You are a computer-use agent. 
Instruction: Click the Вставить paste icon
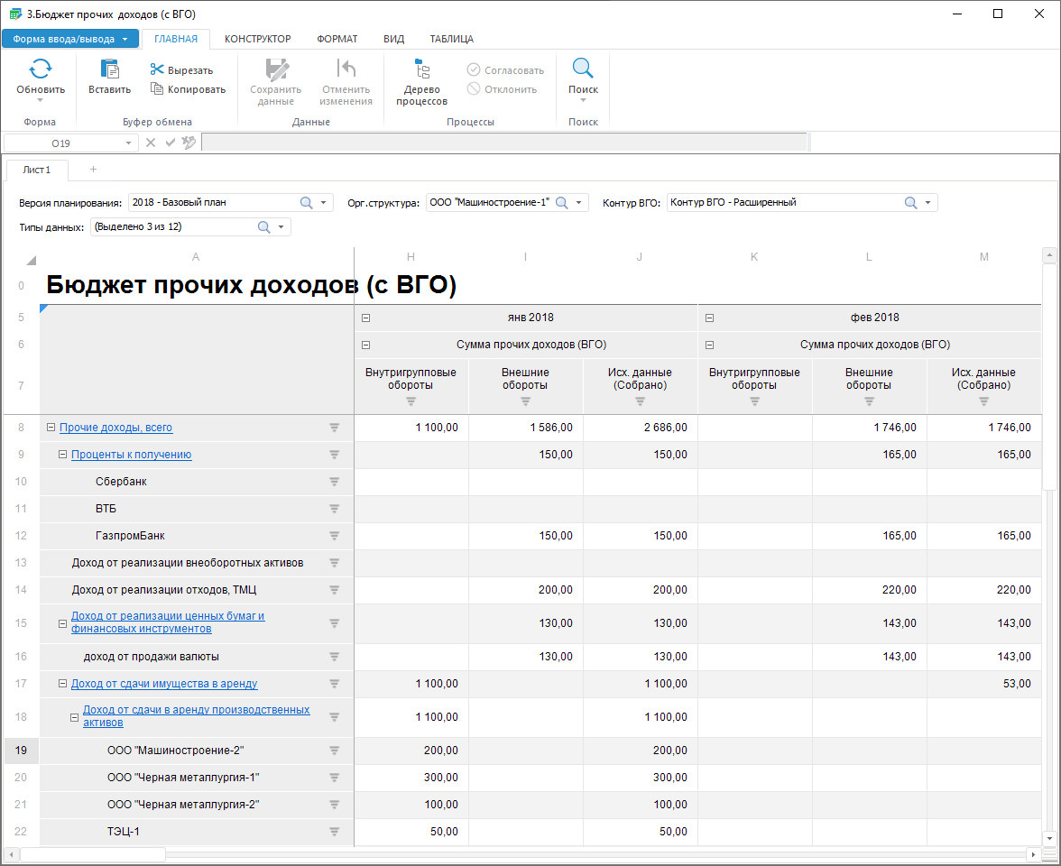click(109, 69)
